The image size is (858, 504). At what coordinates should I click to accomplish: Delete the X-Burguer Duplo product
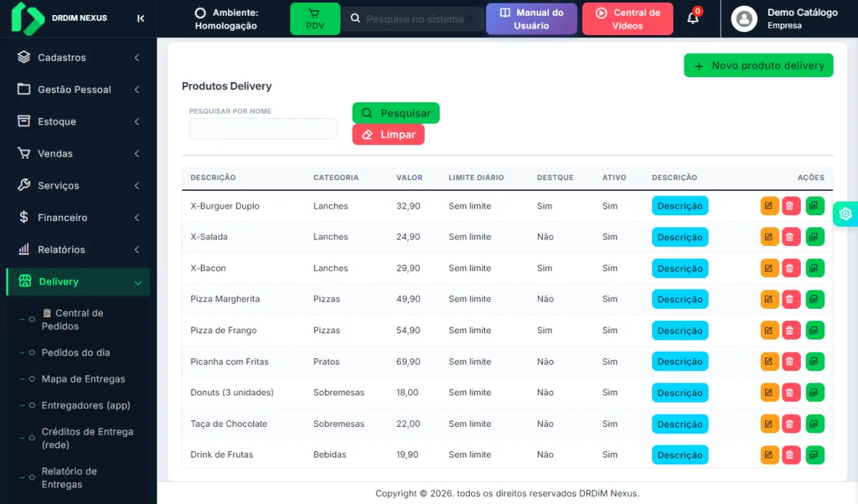pyautogui.click(x=791, y=206)
